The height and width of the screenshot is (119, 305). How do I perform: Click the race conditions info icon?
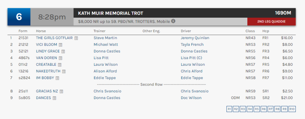173,21
